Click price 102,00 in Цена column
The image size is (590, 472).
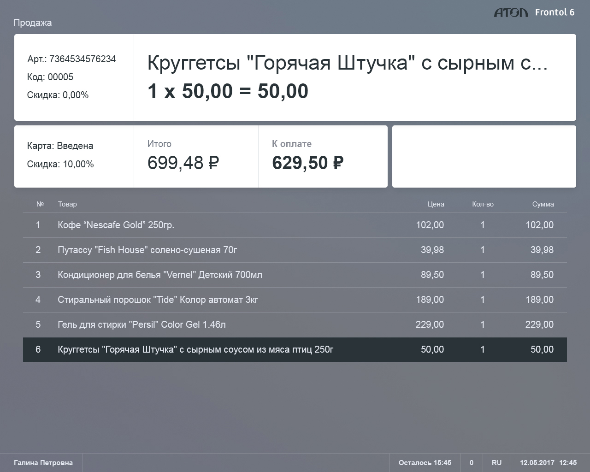pyautogui.click(x=430, y=225)
